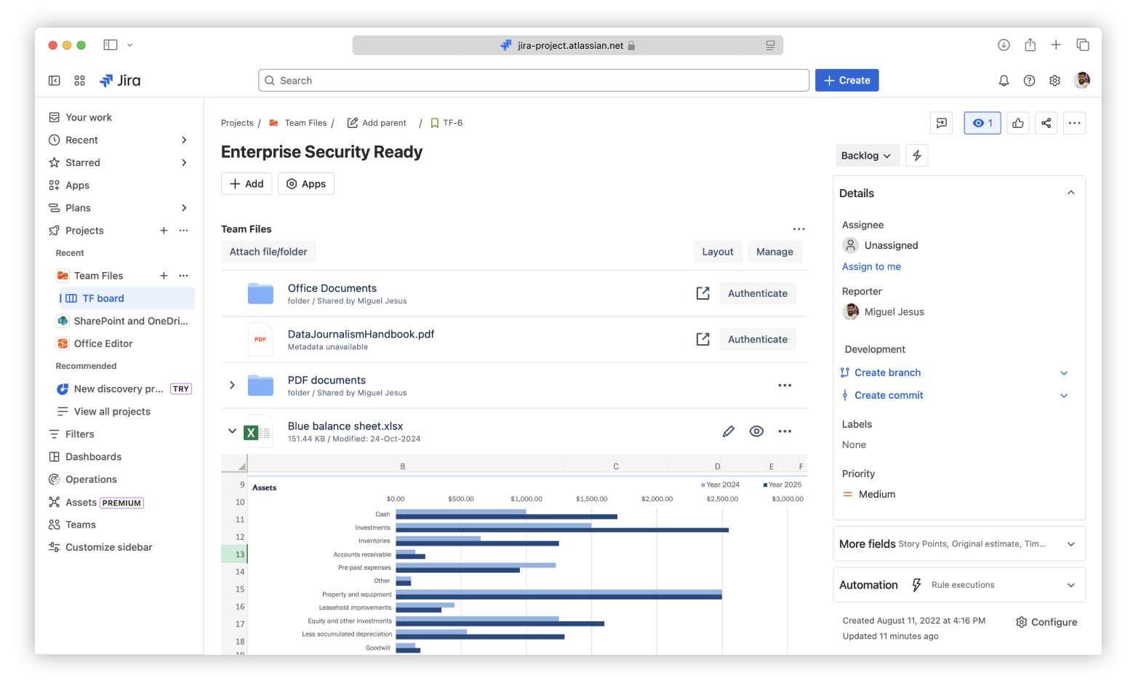The image size is (1133, 681).
Task: Expand More fields section
Action: 1070,544
